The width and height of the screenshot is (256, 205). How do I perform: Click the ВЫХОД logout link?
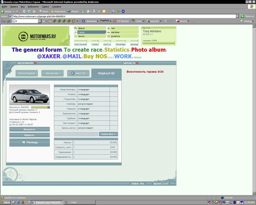134,44
